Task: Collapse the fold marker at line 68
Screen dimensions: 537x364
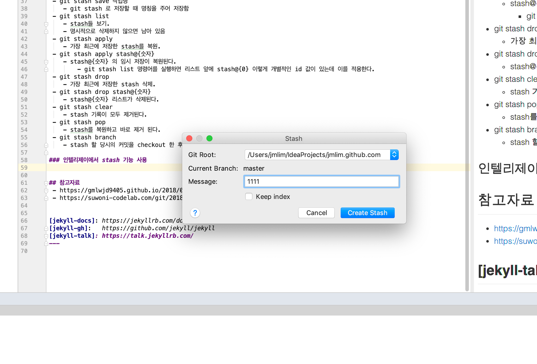Action: click(46, 236)
